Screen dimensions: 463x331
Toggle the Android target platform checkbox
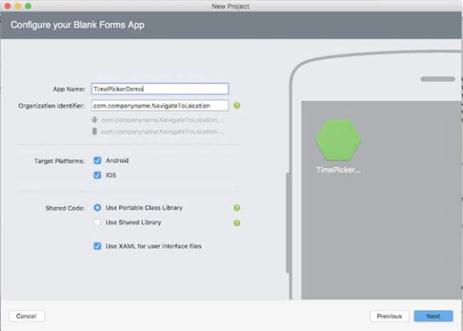pyautogui.click(x=97, y=161)
